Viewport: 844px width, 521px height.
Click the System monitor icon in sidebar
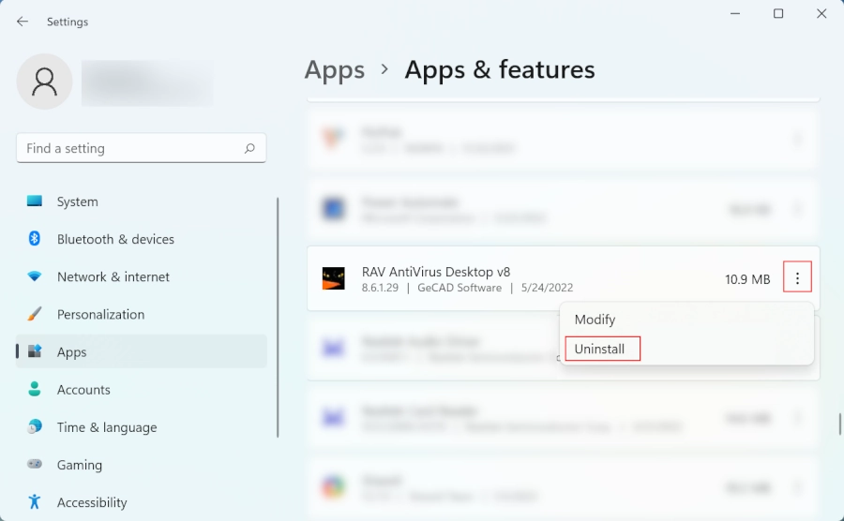coord(35,201)
